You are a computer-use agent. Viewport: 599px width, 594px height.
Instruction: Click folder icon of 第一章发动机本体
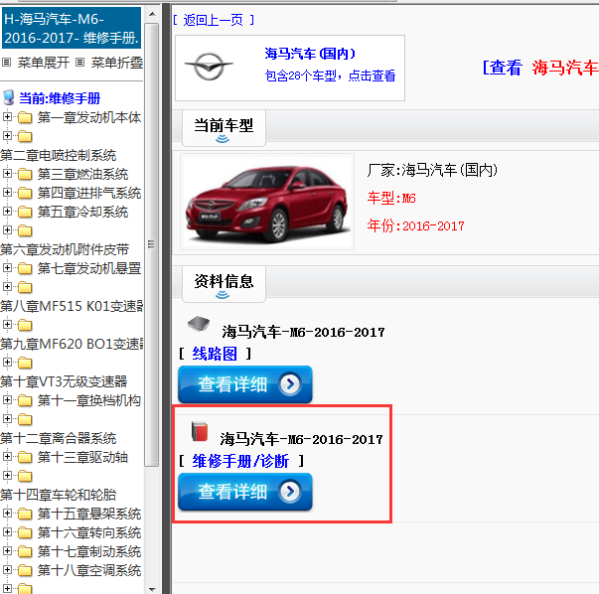25,117
